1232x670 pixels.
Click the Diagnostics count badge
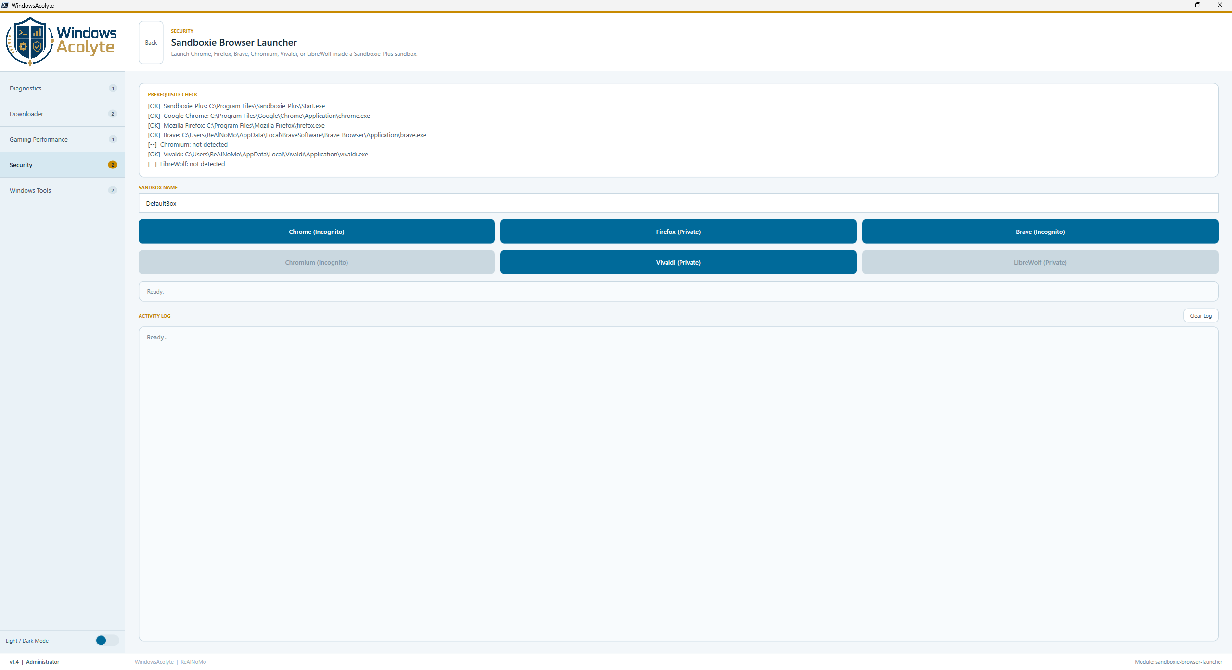113,88
